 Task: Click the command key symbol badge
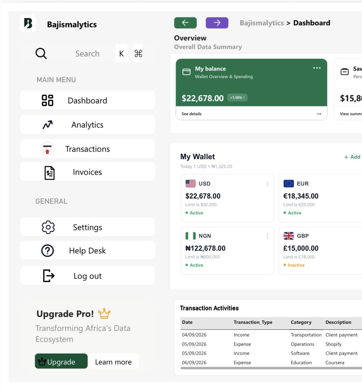point(138,53)
